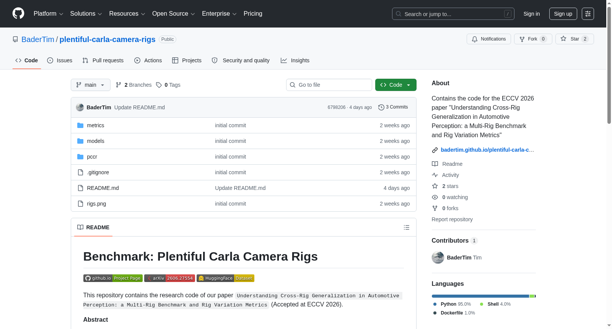
Task: Open the Update README.md commit message for README.md
Action: coord(240,188)
